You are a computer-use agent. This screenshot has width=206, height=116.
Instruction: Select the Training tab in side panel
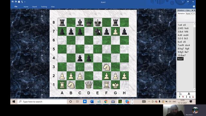(188, 14)
